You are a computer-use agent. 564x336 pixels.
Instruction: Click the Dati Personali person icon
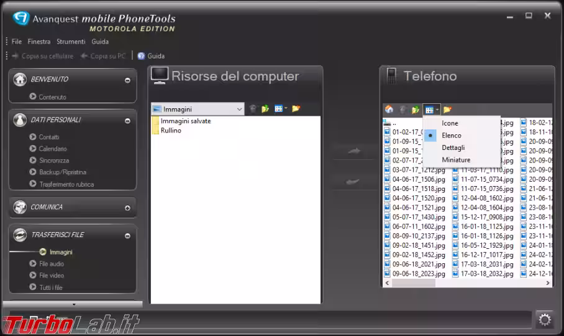[x=20, y=120]
